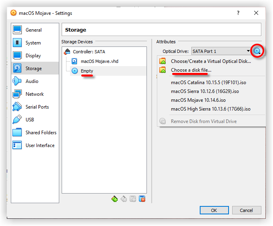Choose the 'Choose a disk file...' menu option

point(191,70)
